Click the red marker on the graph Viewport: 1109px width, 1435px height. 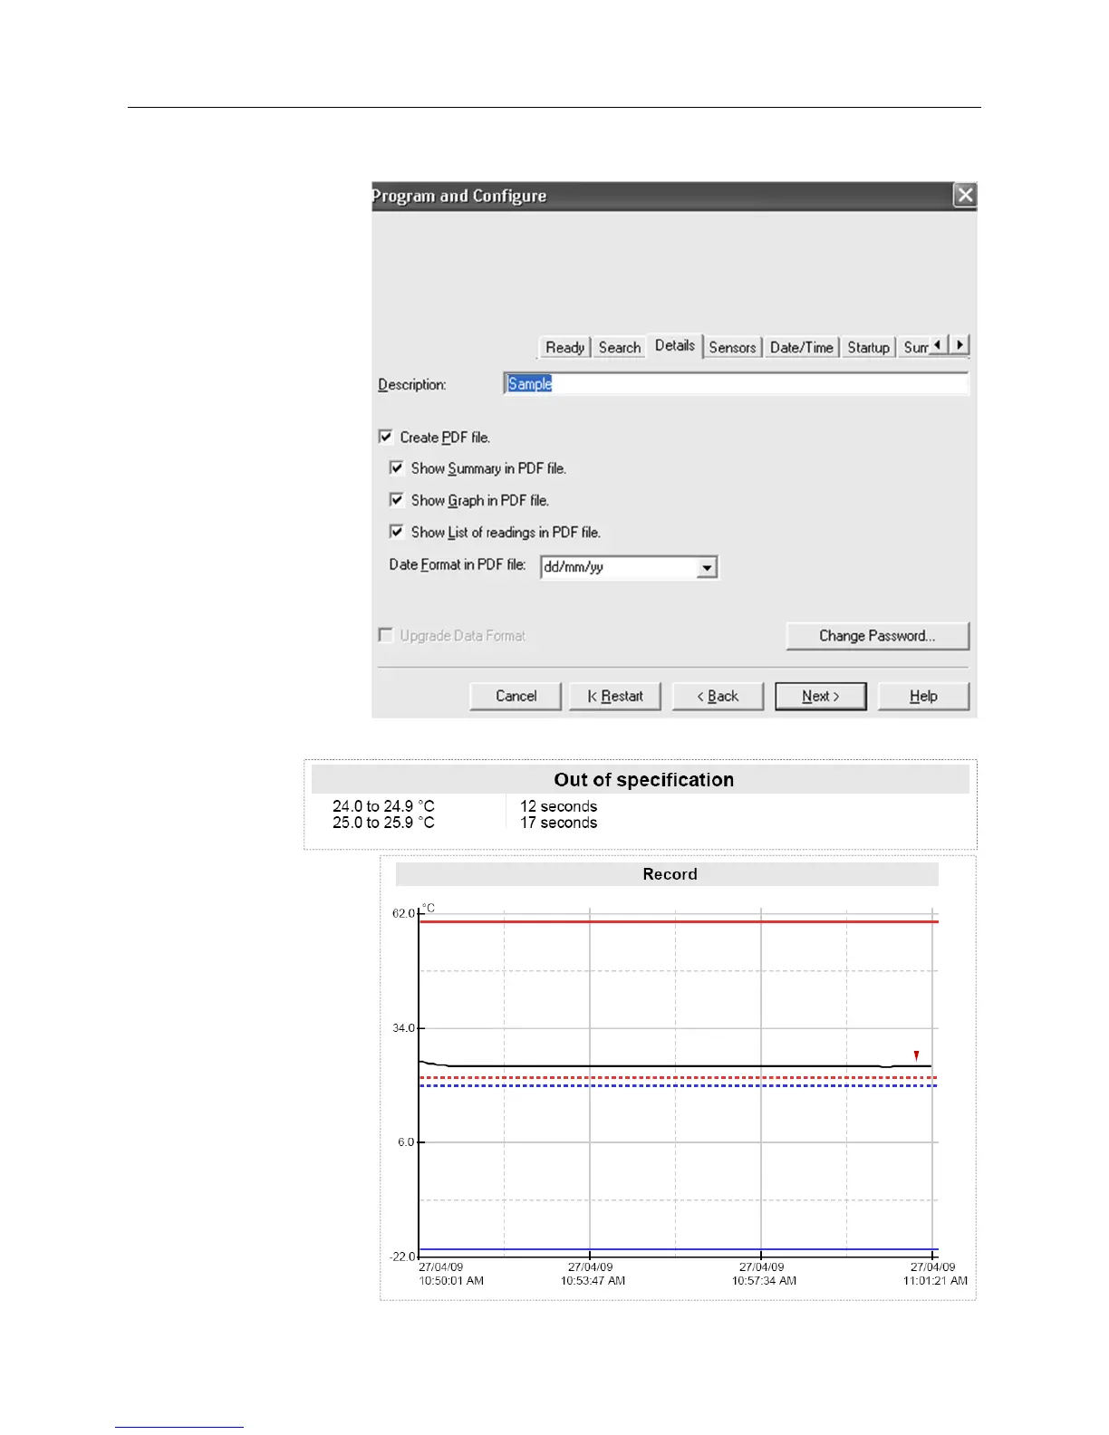(x=917, y=1055)
